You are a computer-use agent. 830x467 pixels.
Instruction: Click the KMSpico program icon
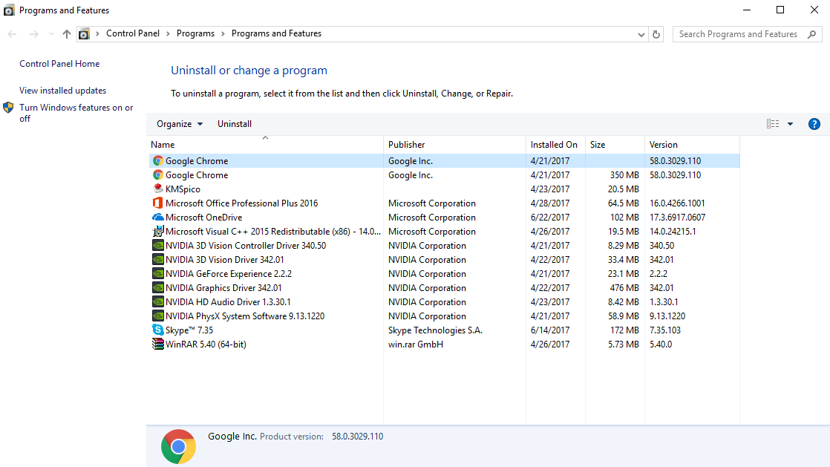(x=157, y=189)
